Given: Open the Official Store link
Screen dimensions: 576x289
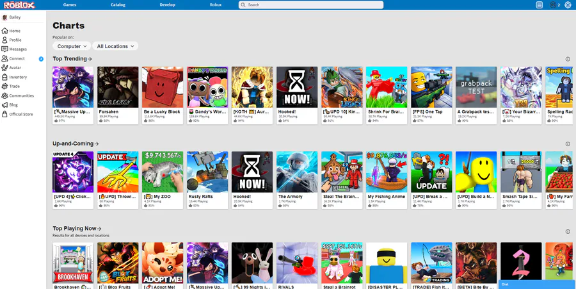Looking at the screenshot, I should tap(21, 114).
